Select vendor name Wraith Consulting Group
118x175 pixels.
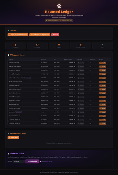click(15, 82)
